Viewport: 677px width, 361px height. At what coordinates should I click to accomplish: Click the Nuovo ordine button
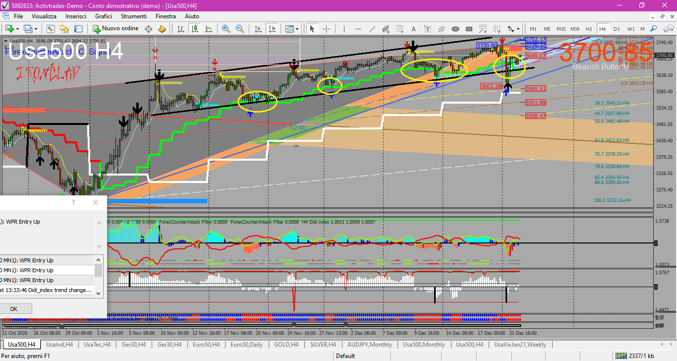(x=116, y=29)
